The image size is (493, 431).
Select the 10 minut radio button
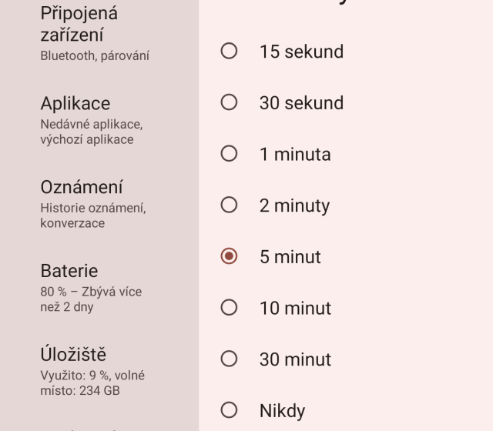coord(229,308)
